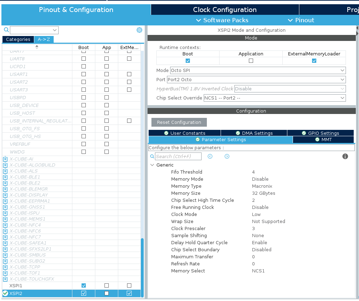Click the info icon in Parameter Settings
Viewport: 359px width, 301px height.
click(345, 156)
